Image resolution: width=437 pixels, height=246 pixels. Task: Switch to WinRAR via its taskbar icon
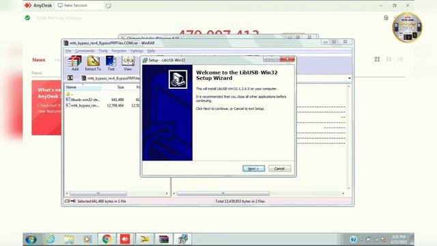coord(164,239)
